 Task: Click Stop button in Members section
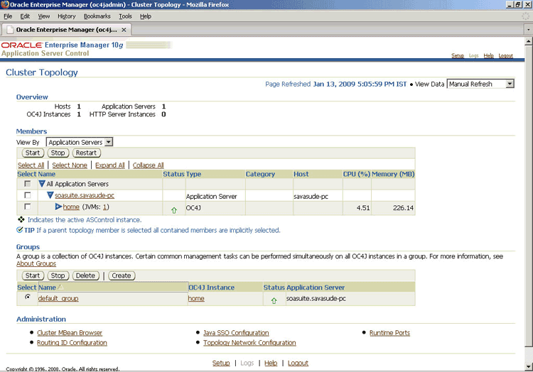pyautogui.click(x=58, y=153)
